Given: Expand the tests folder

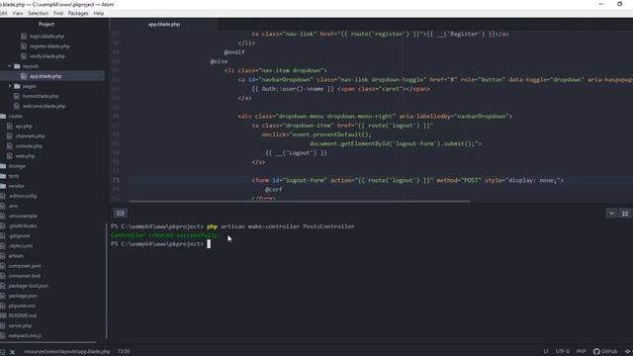Looking at the screenshot, I should pos(14,176).
